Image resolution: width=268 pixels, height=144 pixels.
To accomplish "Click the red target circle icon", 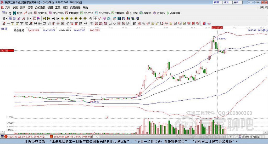I will [x=53, y=24].
